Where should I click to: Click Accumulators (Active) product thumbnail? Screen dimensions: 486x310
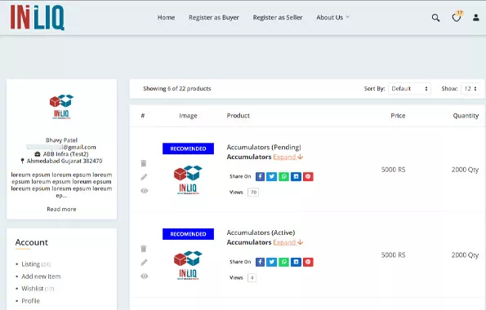pos(188,265)
